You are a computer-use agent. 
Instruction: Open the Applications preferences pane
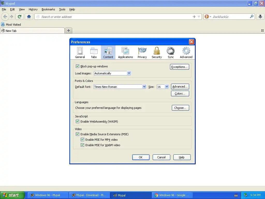click(126, 52)
